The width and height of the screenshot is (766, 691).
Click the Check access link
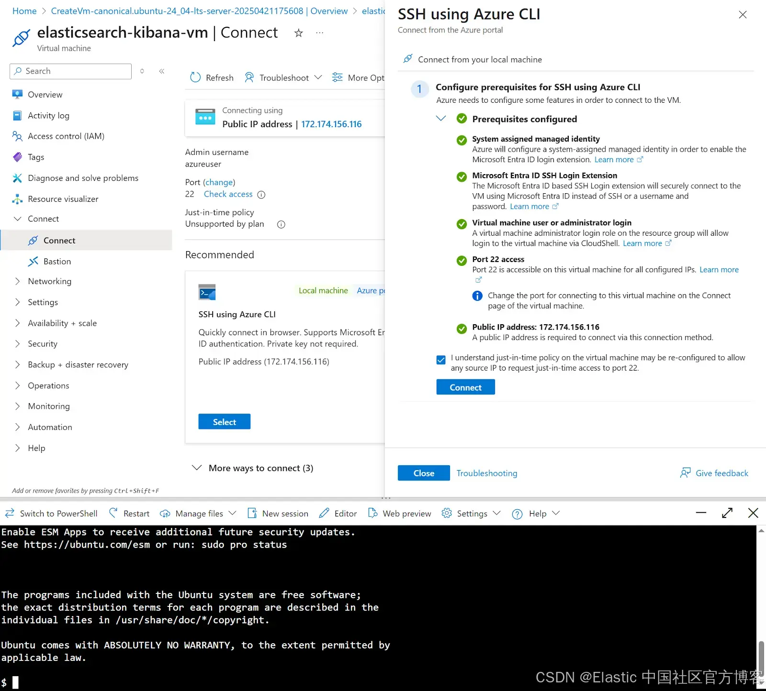coord(228,194)
